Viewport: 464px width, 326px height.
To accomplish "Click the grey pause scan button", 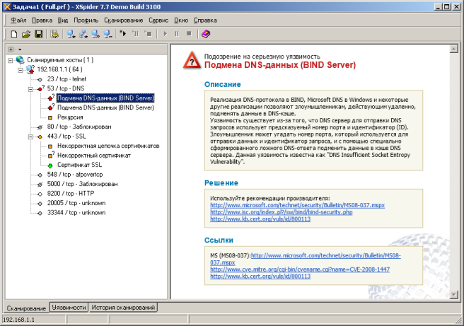I will pos(177,34).
